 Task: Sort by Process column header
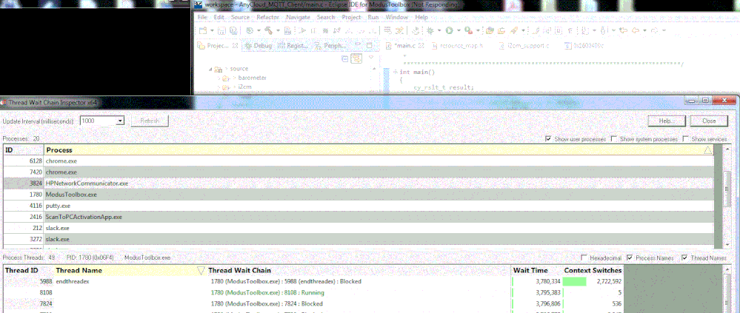[379, 150]
